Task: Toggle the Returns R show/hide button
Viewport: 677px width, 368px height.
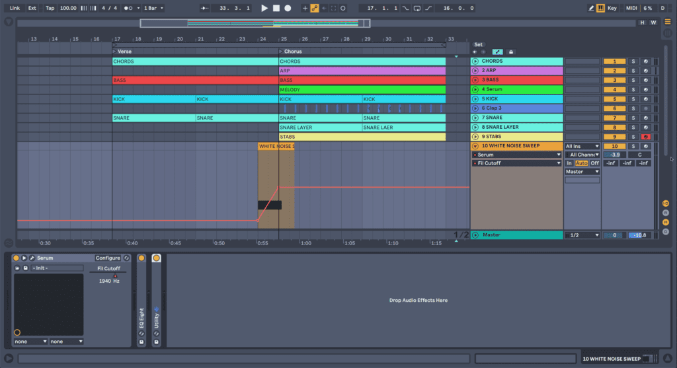Action: pos(666,213)
